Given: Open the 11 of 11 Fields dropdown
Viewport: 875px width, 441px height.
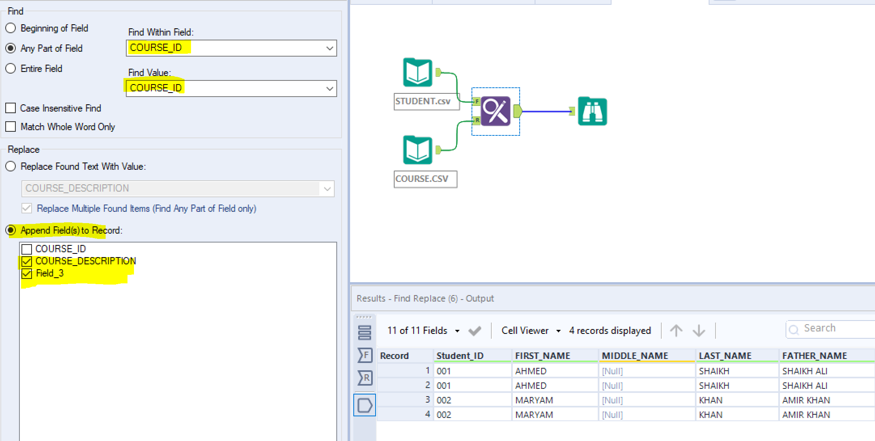Looking at the screenshot, I should [x=457, y=330].
